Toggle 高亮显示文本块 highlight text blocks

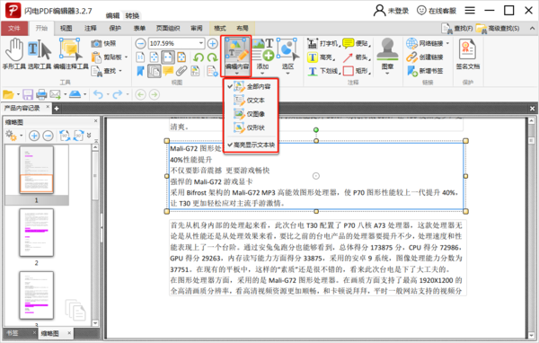click(251, 145)
